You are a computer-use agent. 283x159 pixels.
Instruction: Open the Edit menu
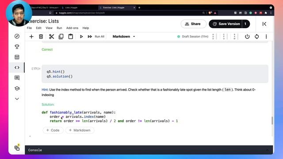pos(38,28)
